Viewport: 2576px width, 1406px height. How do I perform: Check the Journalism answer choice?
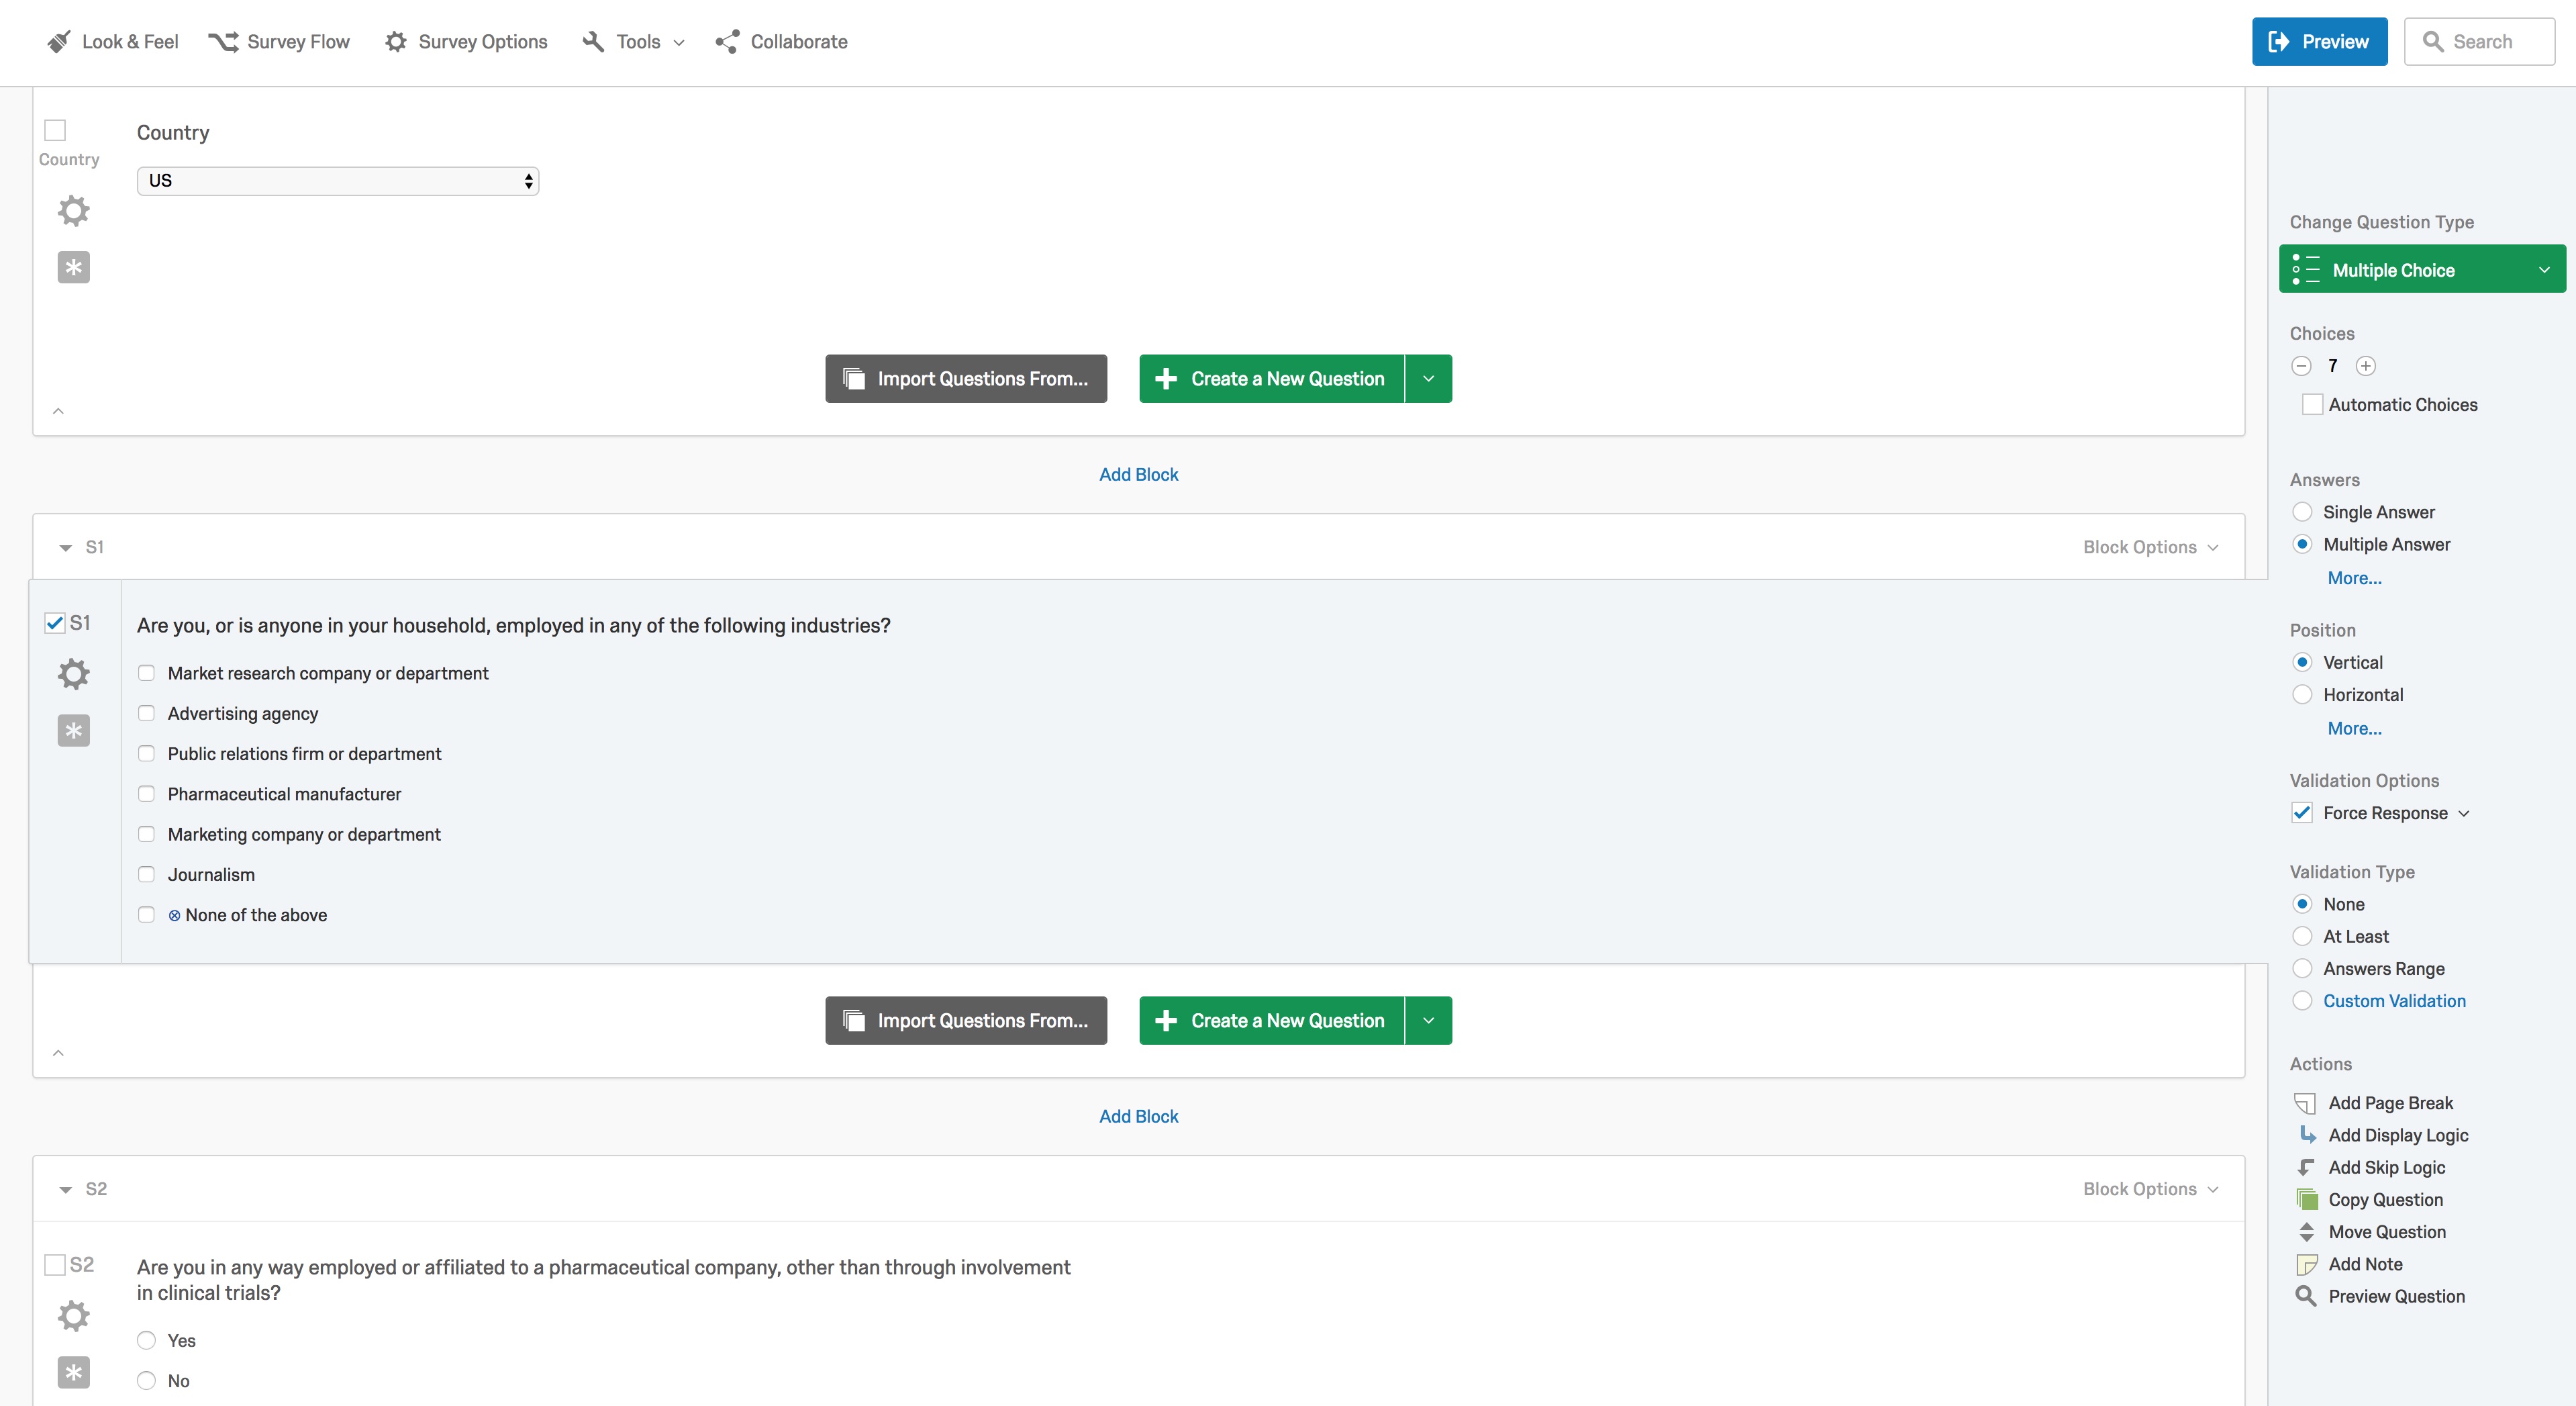pyautogui.click(x=147, y=874)
